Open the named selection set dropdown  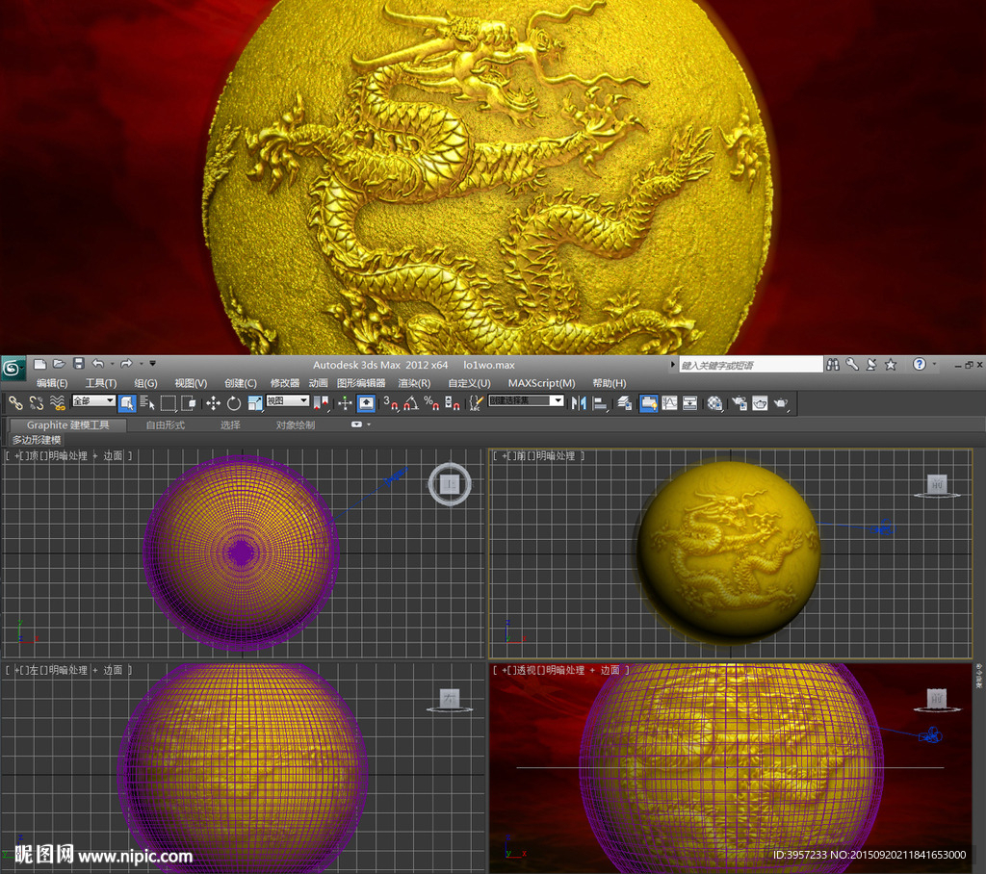coord(526,401)
